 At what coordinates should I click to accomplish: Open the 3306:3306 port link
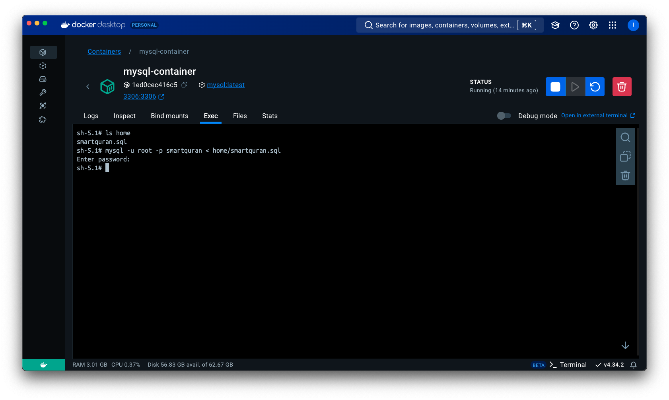tap(144, 96)
